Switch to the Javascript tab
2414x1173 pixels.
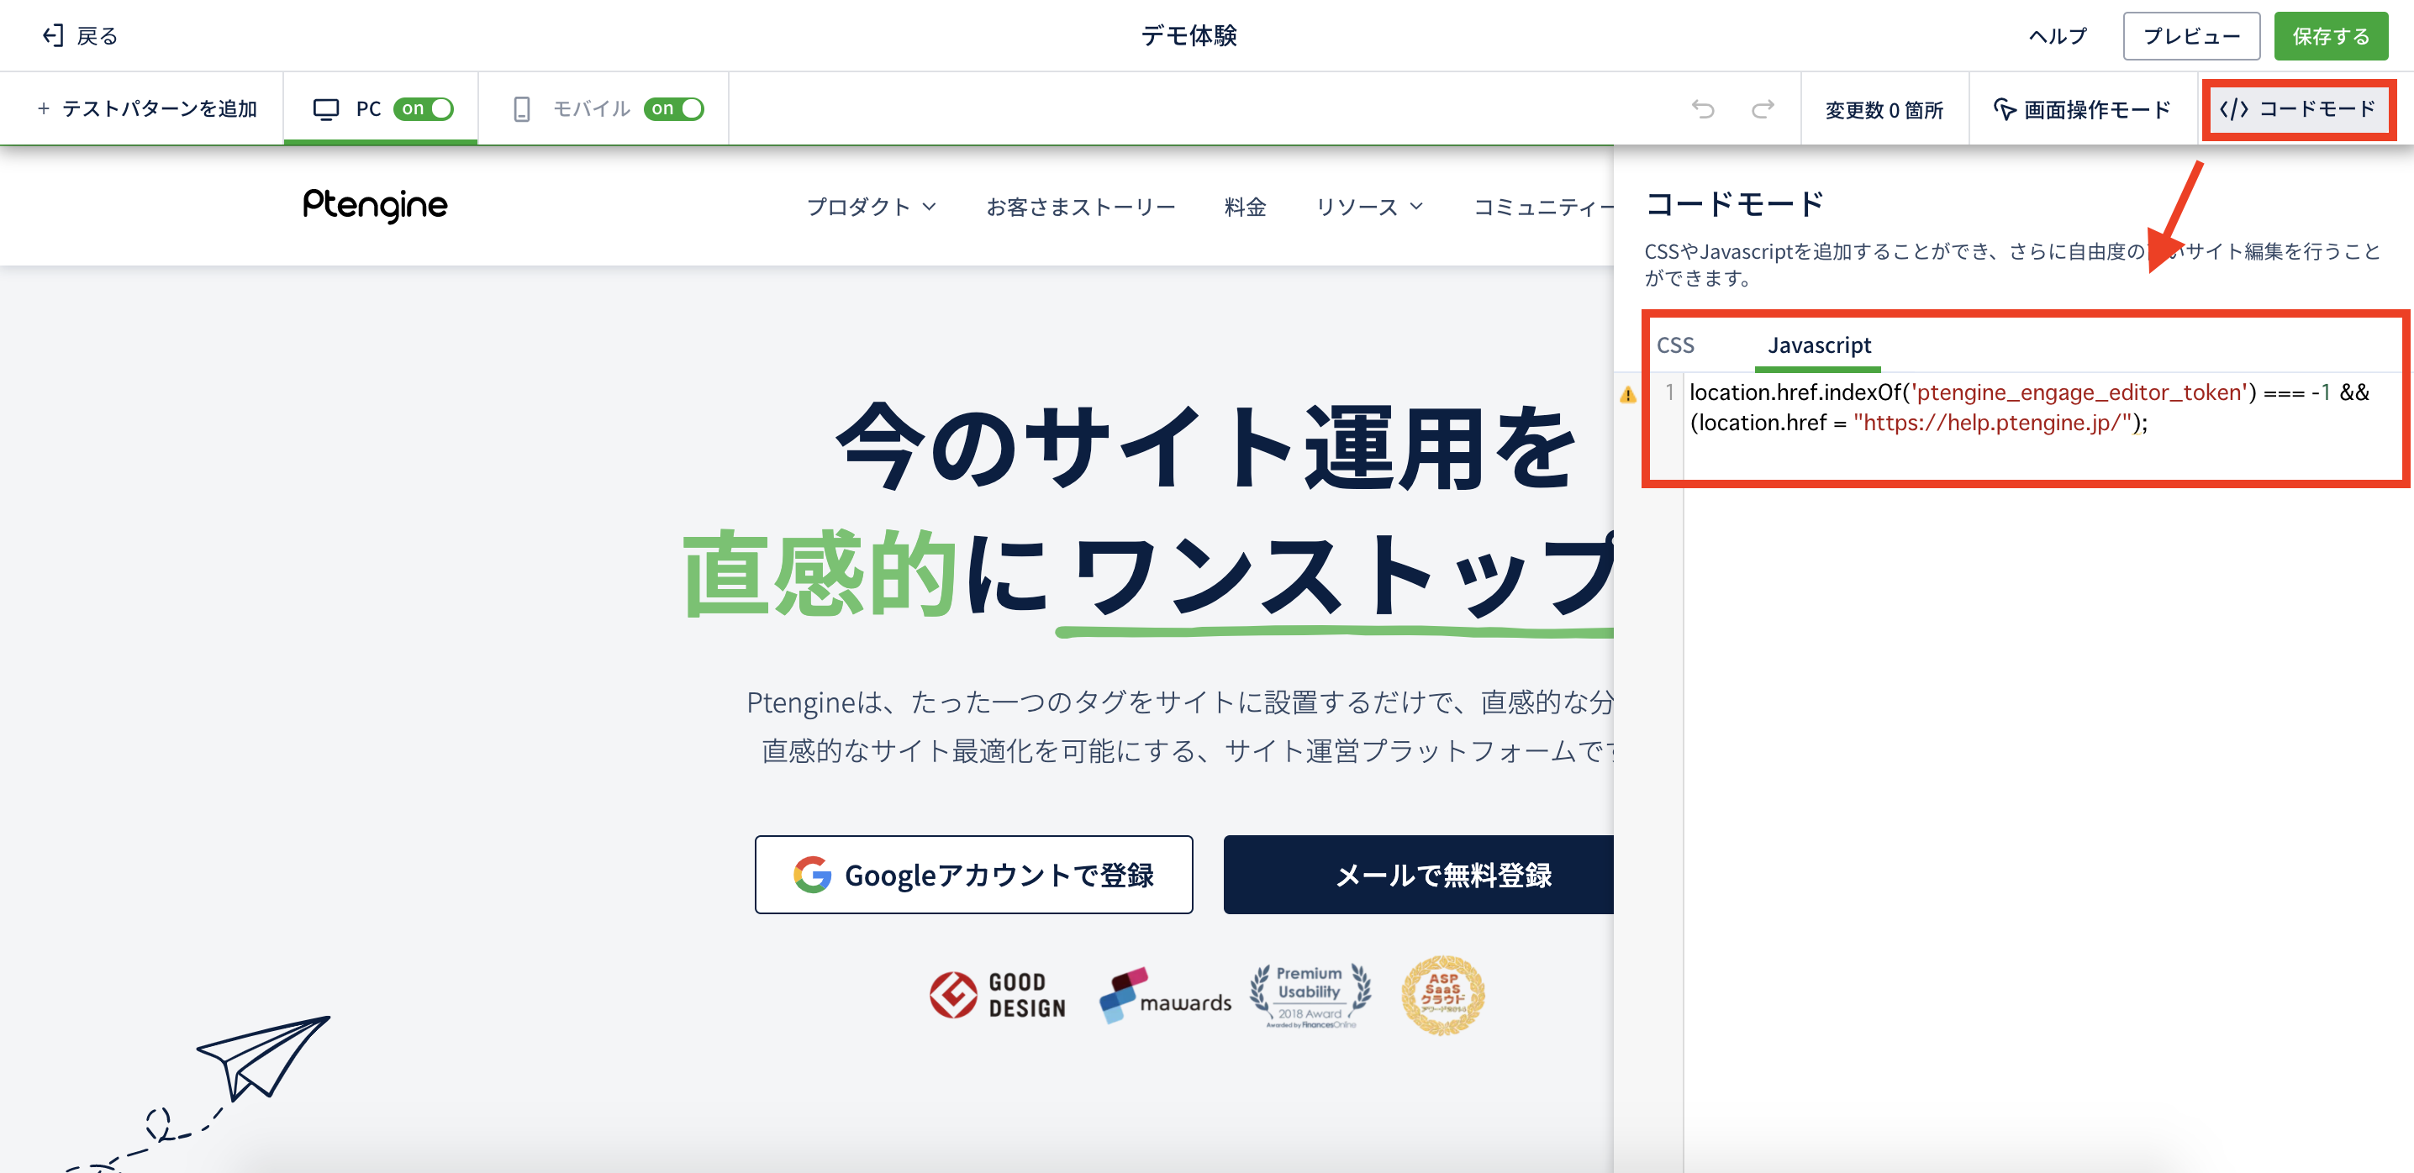[x=1819, y=345]
